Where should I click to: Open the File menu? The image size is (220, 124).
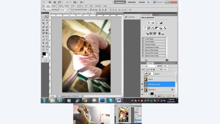click(x=44, y=6)
